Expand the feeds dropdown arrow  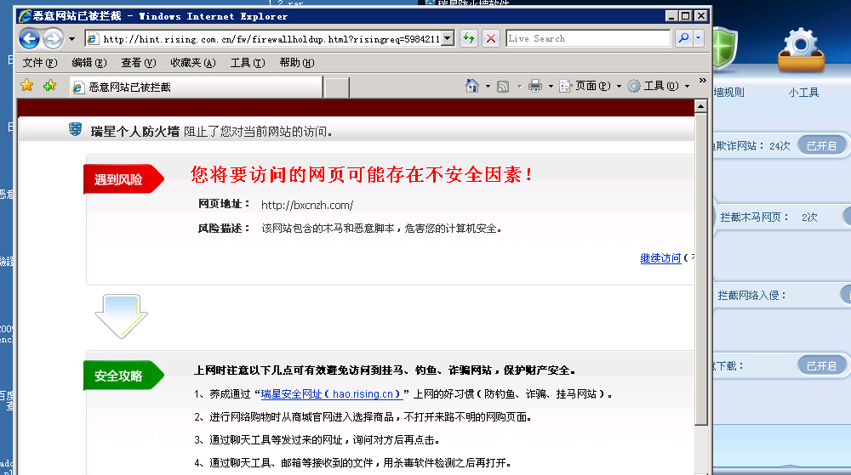click(x=519, y=86)
